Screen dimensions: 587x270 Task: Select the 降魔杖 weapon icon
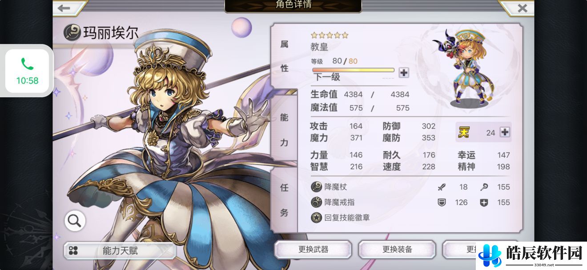tap(317, 187)
